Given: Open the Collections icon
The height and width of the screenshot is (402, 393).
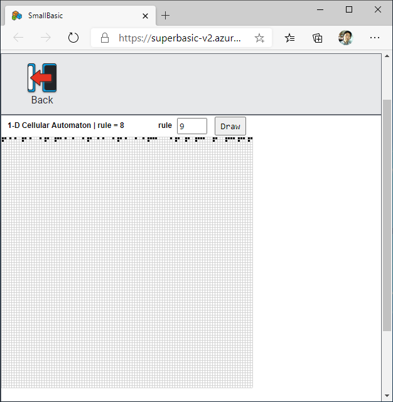Looking at the screenshot, I should (x=318, y=38).
